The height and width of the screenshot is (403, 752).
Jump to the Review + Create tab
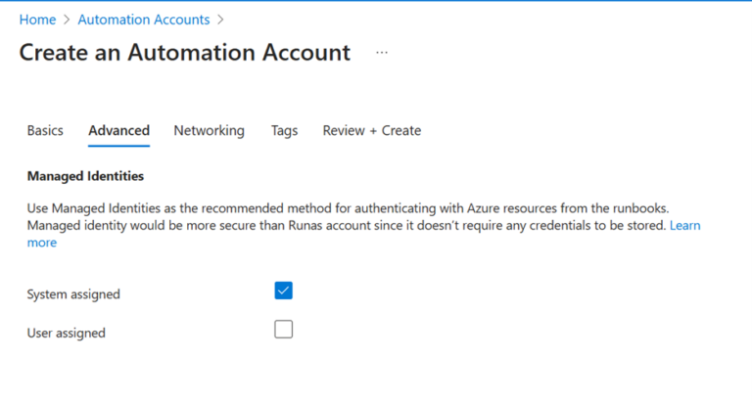pos(371,130)
